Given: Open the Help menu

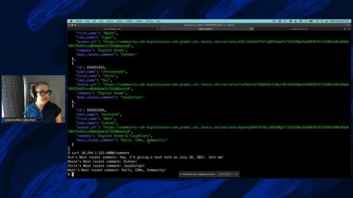Looking at the screenshot, I should point(158,21).
